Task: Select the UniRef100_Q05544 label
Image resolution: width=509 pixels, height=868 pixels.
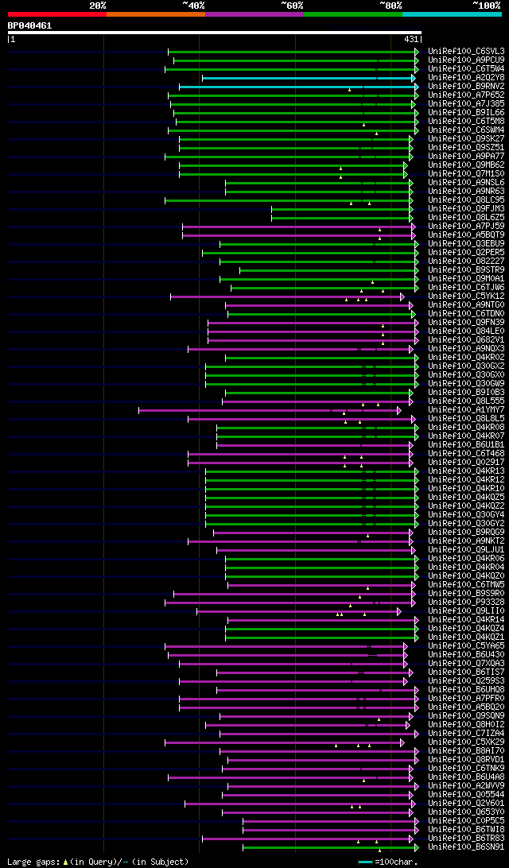Action: point(466,795)
